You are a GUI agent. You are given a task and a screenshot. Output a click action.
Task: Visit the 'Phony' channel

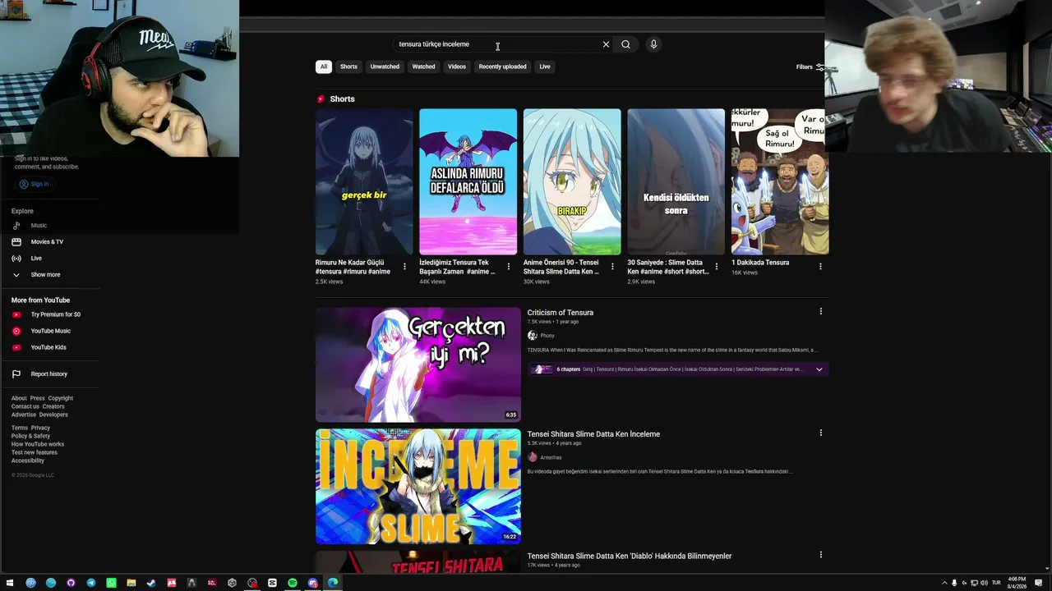[547, 336]
